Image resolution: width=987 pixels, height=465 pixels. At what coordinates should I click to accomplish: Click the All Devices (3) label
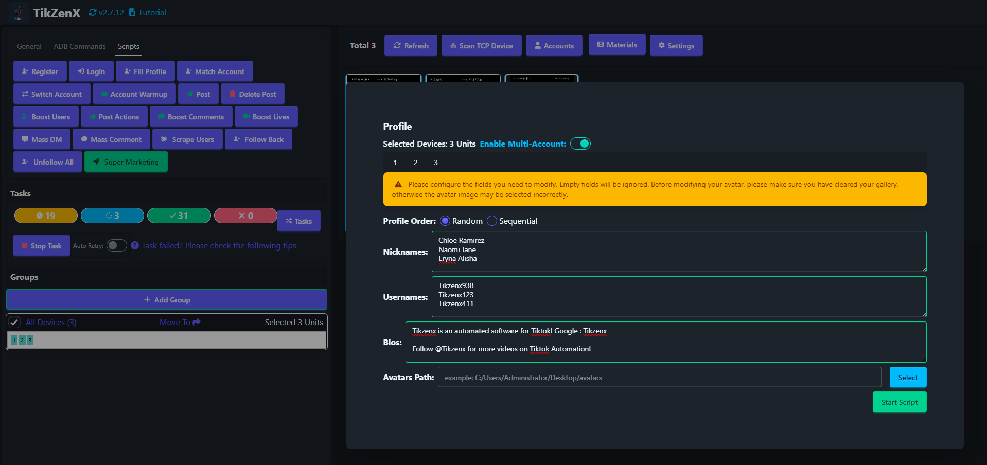pos(51,323)
